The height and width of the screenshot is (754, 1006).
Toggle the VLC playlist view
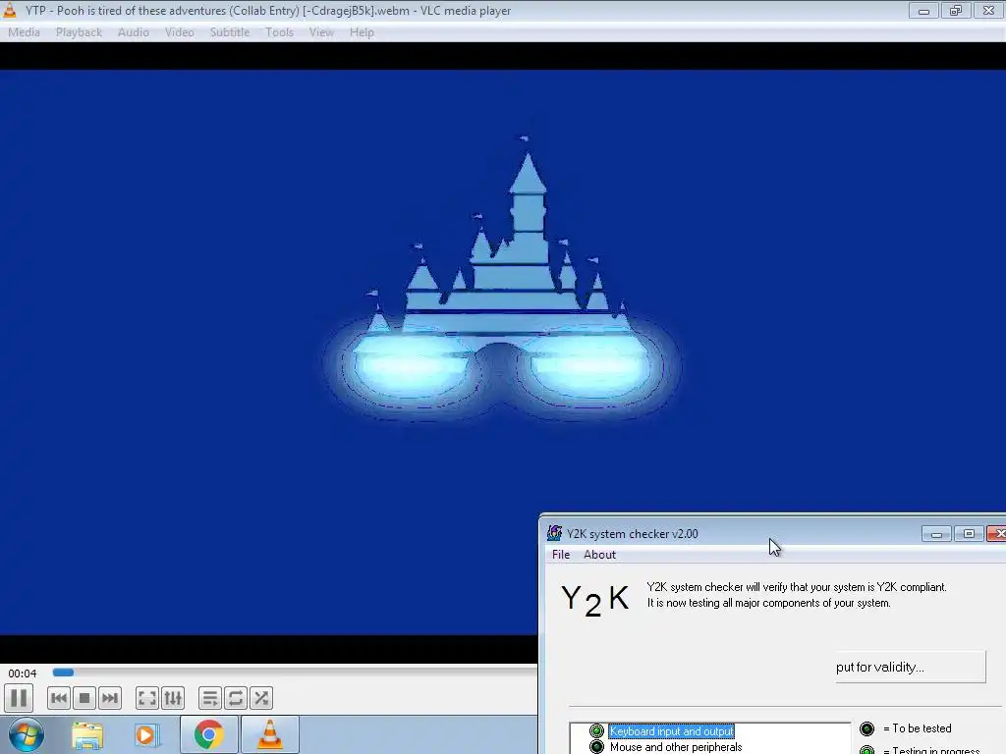[210, 698]
